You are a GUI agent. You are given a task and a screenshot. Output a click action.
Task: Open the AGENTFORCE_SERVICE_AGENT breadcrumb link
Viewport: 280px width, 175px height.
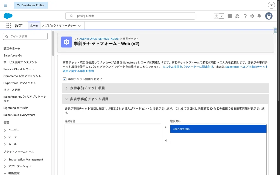pyautogui.click(x=99, y=39)
